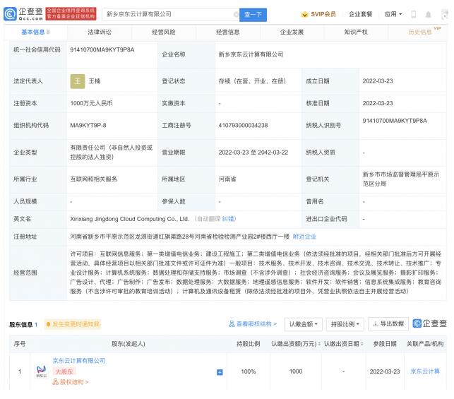Click 导出数据 export data button
The height and width of the screenshot is (399, 454).
(388, 323)
